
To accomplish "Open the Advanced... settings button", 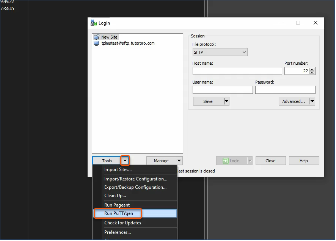I will (294, 101).
